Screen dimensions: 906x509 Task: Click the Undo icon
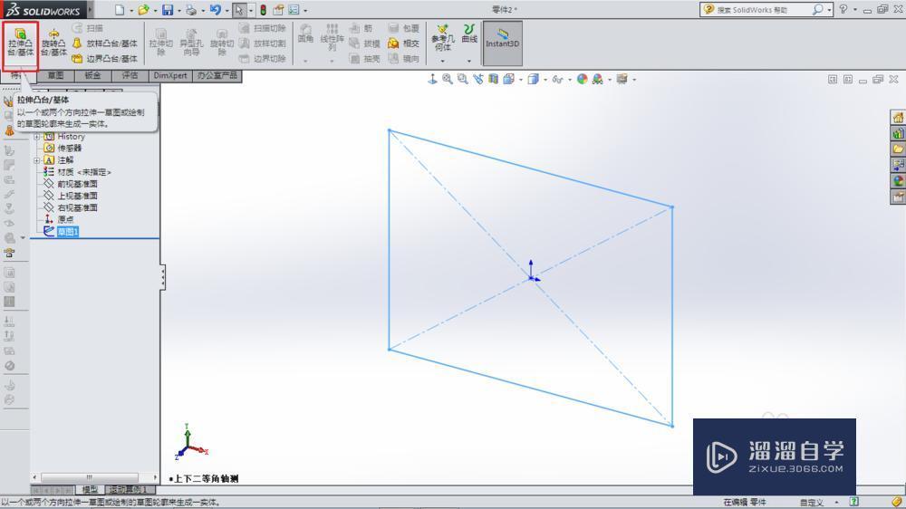click(216, 10)
